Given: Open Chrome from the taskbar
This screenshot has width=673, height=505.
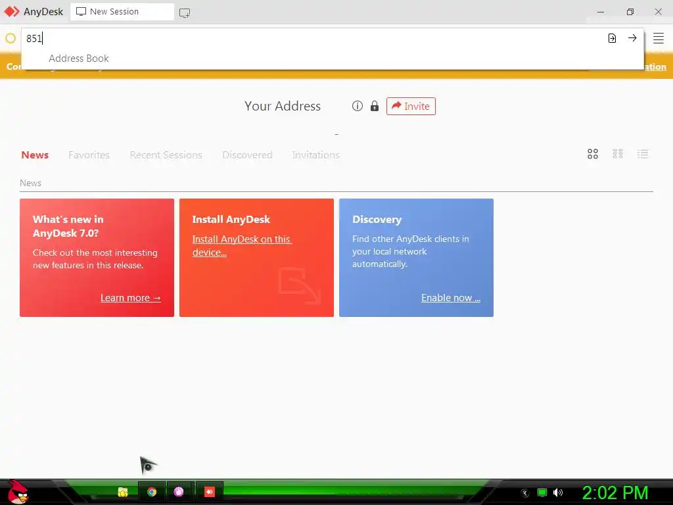Looking at the screenshot, I should [x=152, y=492].
